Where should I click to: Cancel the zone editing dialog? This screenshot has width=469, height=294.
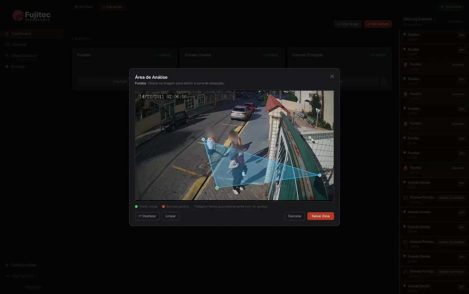295,216
